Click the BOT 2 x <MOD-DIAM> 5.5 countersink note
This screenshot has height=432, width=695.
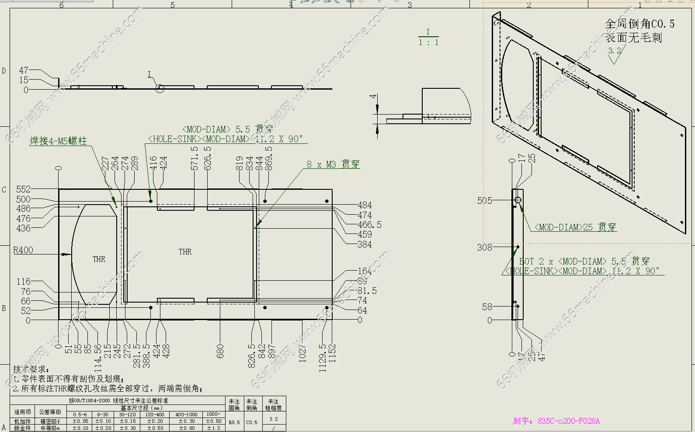(584, 261)
